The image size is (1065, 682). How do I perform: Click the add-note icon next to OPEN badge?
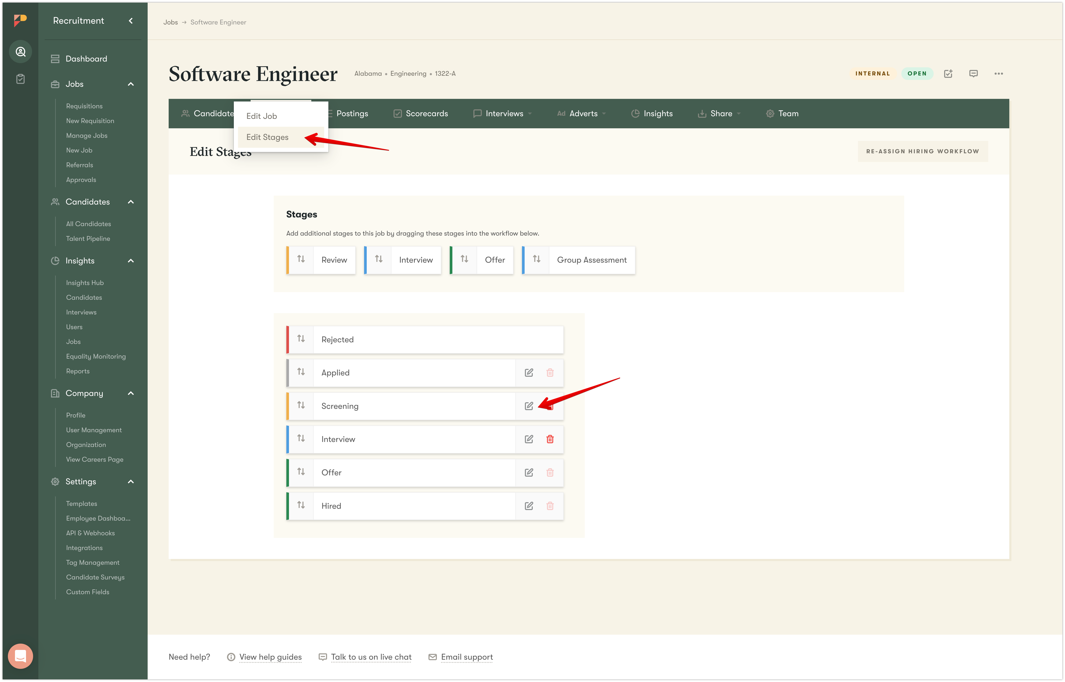(948, 74)
